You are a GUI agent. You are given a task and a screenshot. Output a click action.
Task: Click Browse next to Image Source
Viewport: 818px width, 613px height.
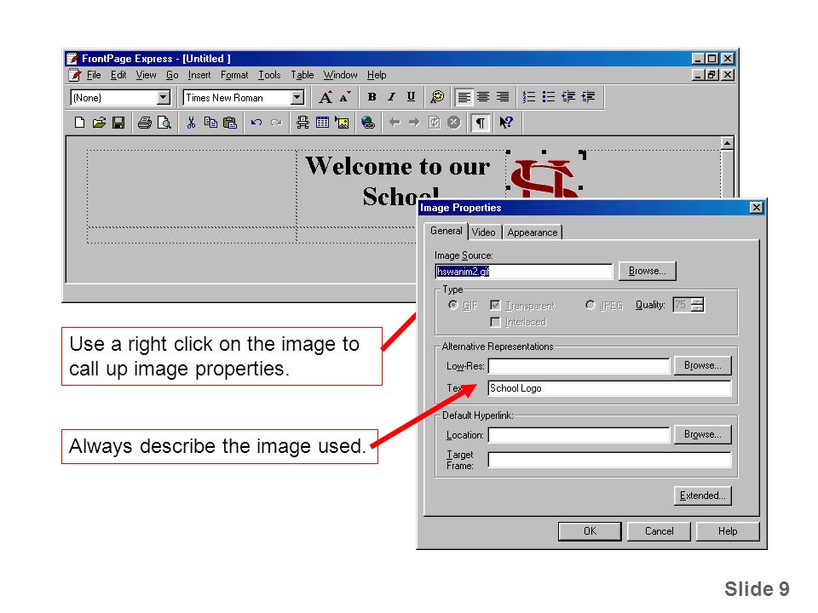tap(647, 271)
